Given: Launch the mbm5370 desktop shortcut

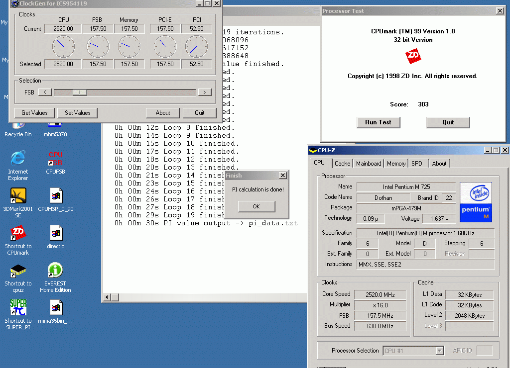Looking at the screenshot, I should click(55, 130).
